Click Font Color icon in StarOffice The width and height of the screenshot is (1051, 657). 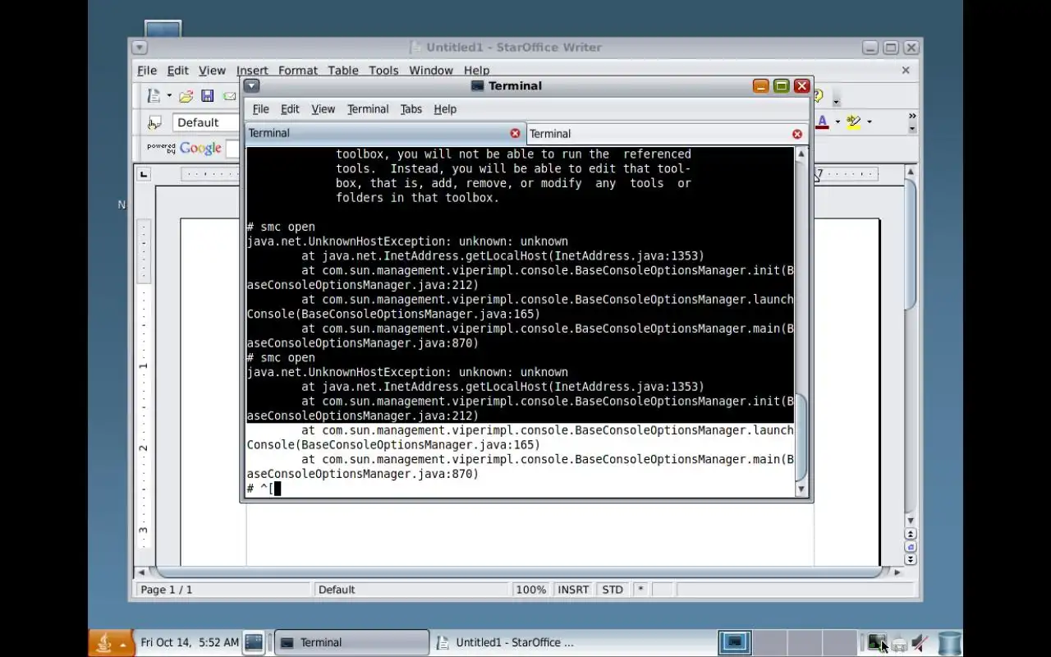click(x=823, y=122)
